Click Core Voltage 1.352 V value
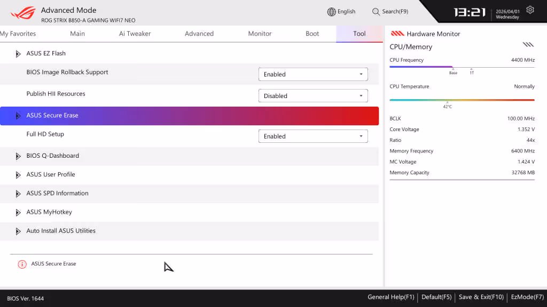 (x=526, y=129)
